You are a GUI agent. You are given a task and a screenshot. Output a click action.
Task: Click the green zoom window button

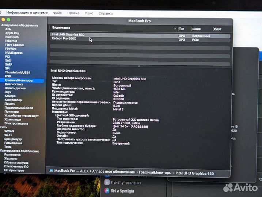click(x=8, y=20)
